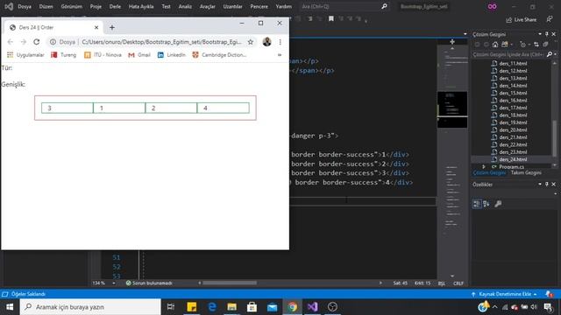The width and height of the screenshot is (561, 315).
Task: Open the Cambridge Dictionary bookmark
Action: coord(219,54)
